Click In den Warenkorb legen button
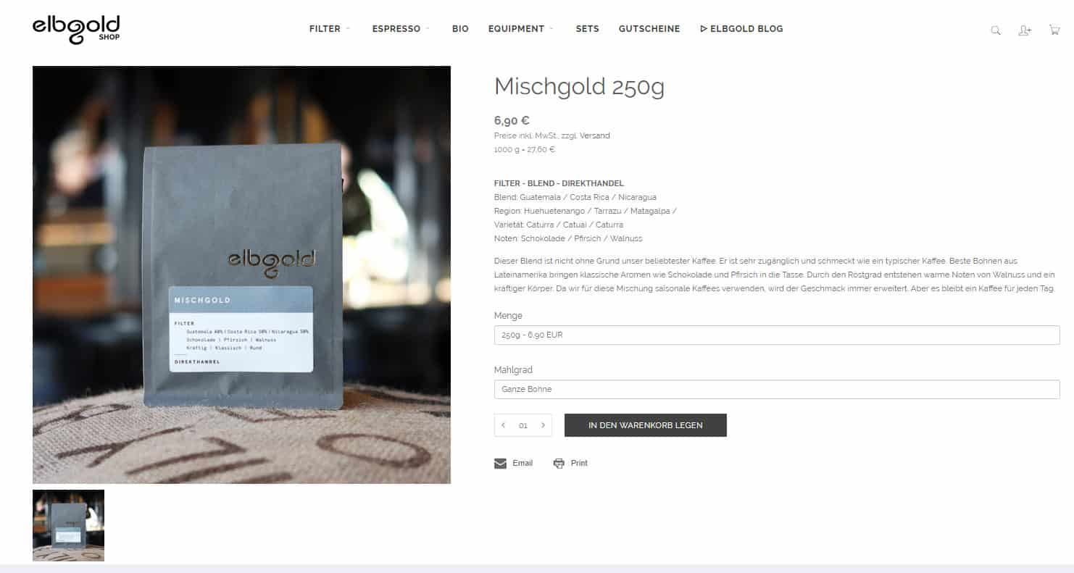This screenshot has width=1074, height=573. [x=646, y=425]
